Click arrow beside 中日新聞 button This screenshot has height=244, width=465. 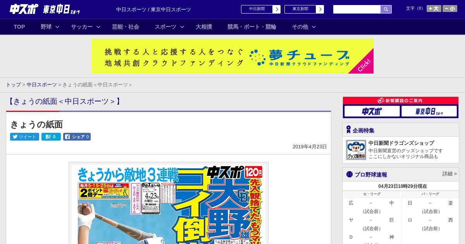pos(277,9)
